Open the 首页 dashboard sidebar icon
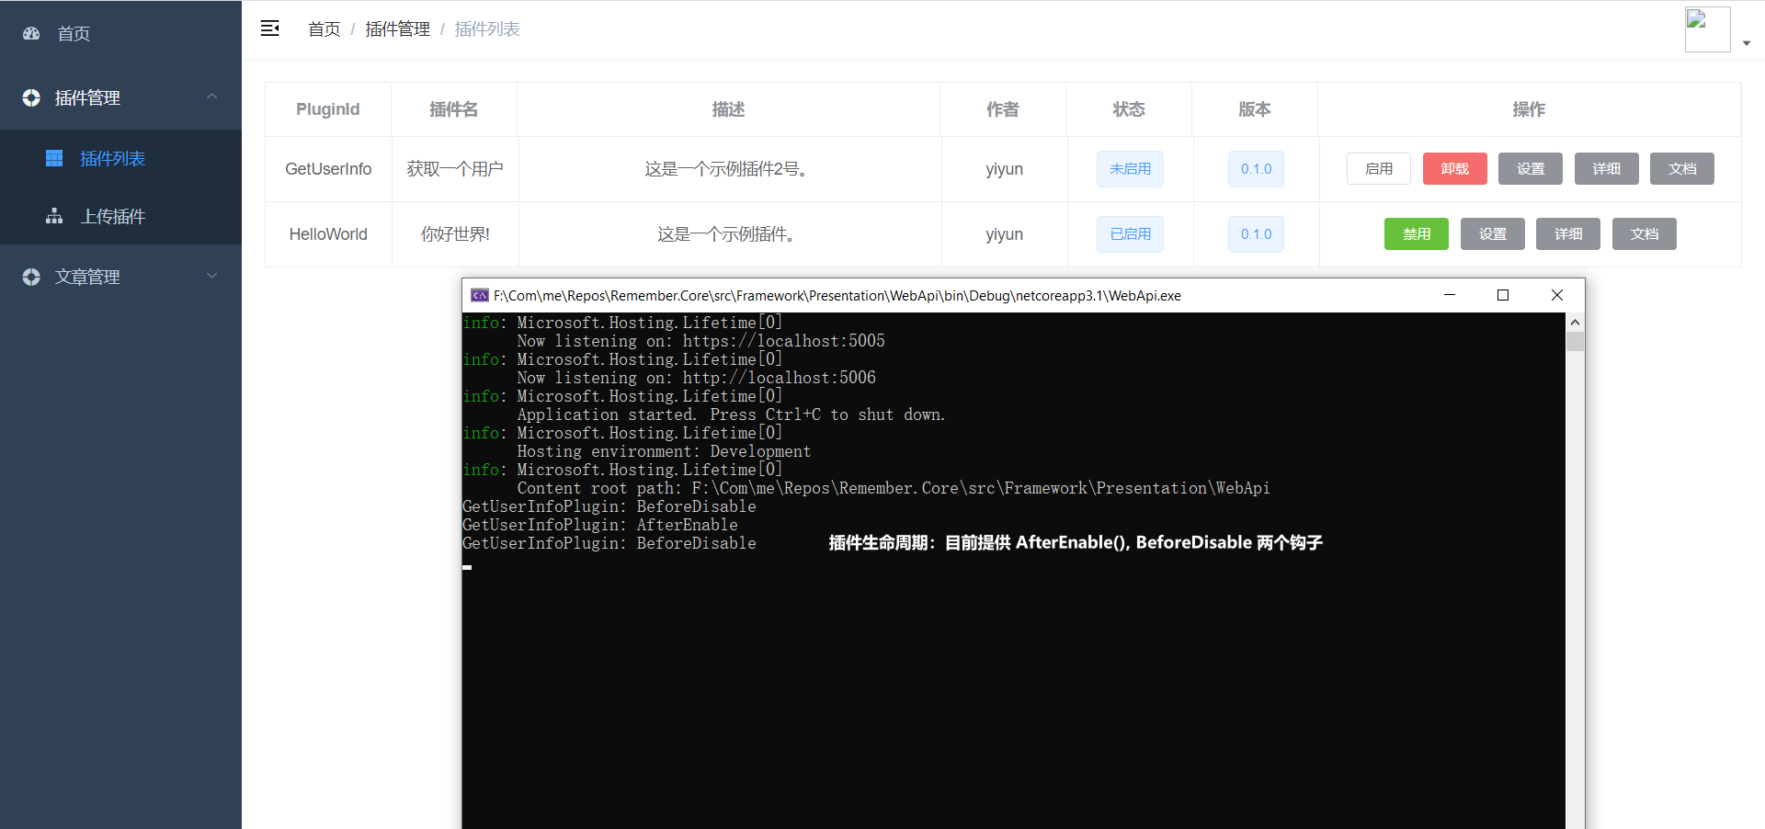The width and height of the screenshot is (1765, 829). point(31,33)
